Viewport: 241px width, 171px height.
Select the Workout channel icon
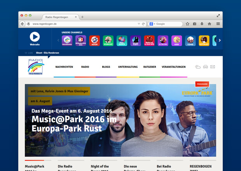pos(108,41)
